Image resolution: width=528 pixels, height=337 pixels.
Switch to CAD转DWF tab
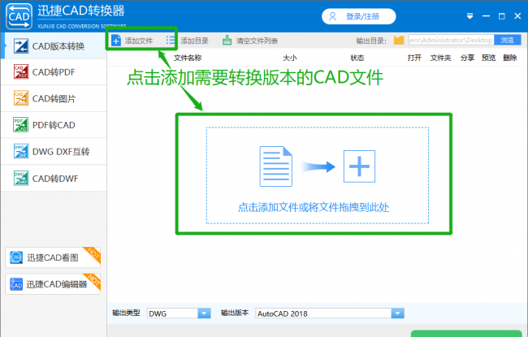click(54, 179)
